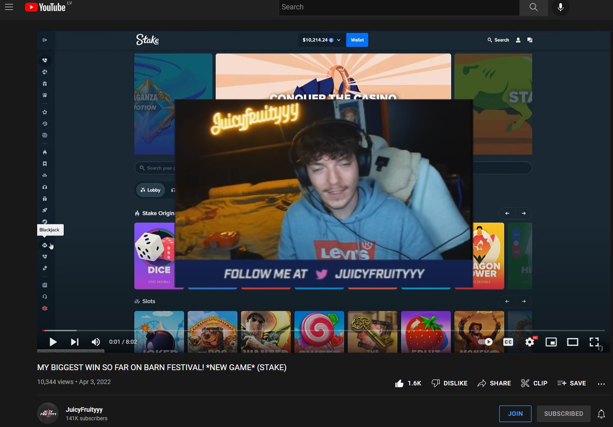The width and height of the screenshot is (613, 427).
Task: Click Stake Originals right arrow
Action: 524,213
